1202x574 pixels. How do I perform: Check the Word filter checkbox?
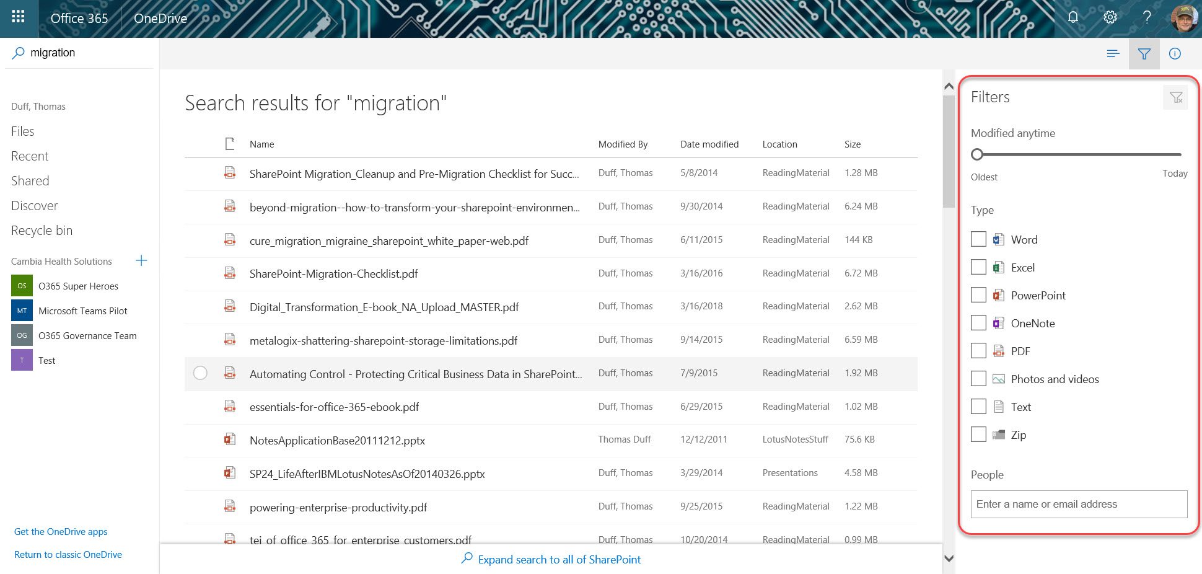tap(978, 239)
